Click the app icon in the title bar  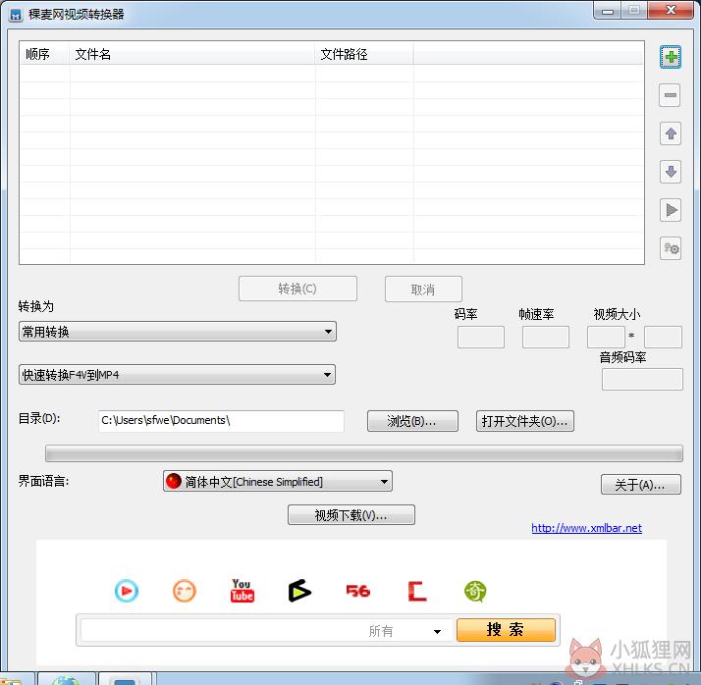[x=16, y=15]
